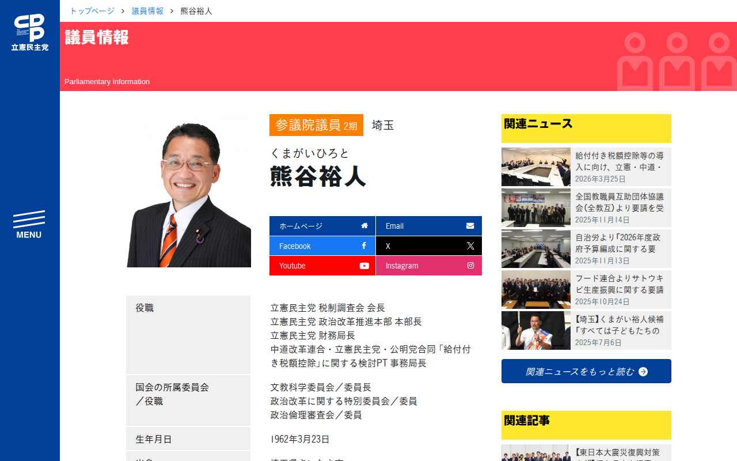
Task: Open 【埼玉】くまがい裕人候補 news headline
Action: (x=620, y=325)
